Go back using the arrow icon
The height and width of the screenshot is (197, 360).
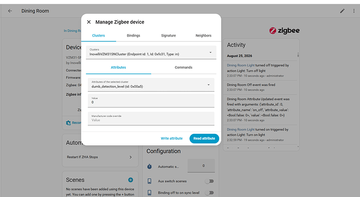pos(10,11)
